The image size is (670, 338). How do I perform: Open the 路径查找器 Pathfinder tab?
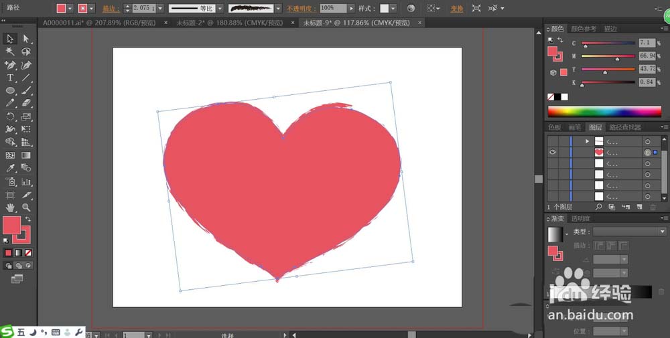(625, 127)
